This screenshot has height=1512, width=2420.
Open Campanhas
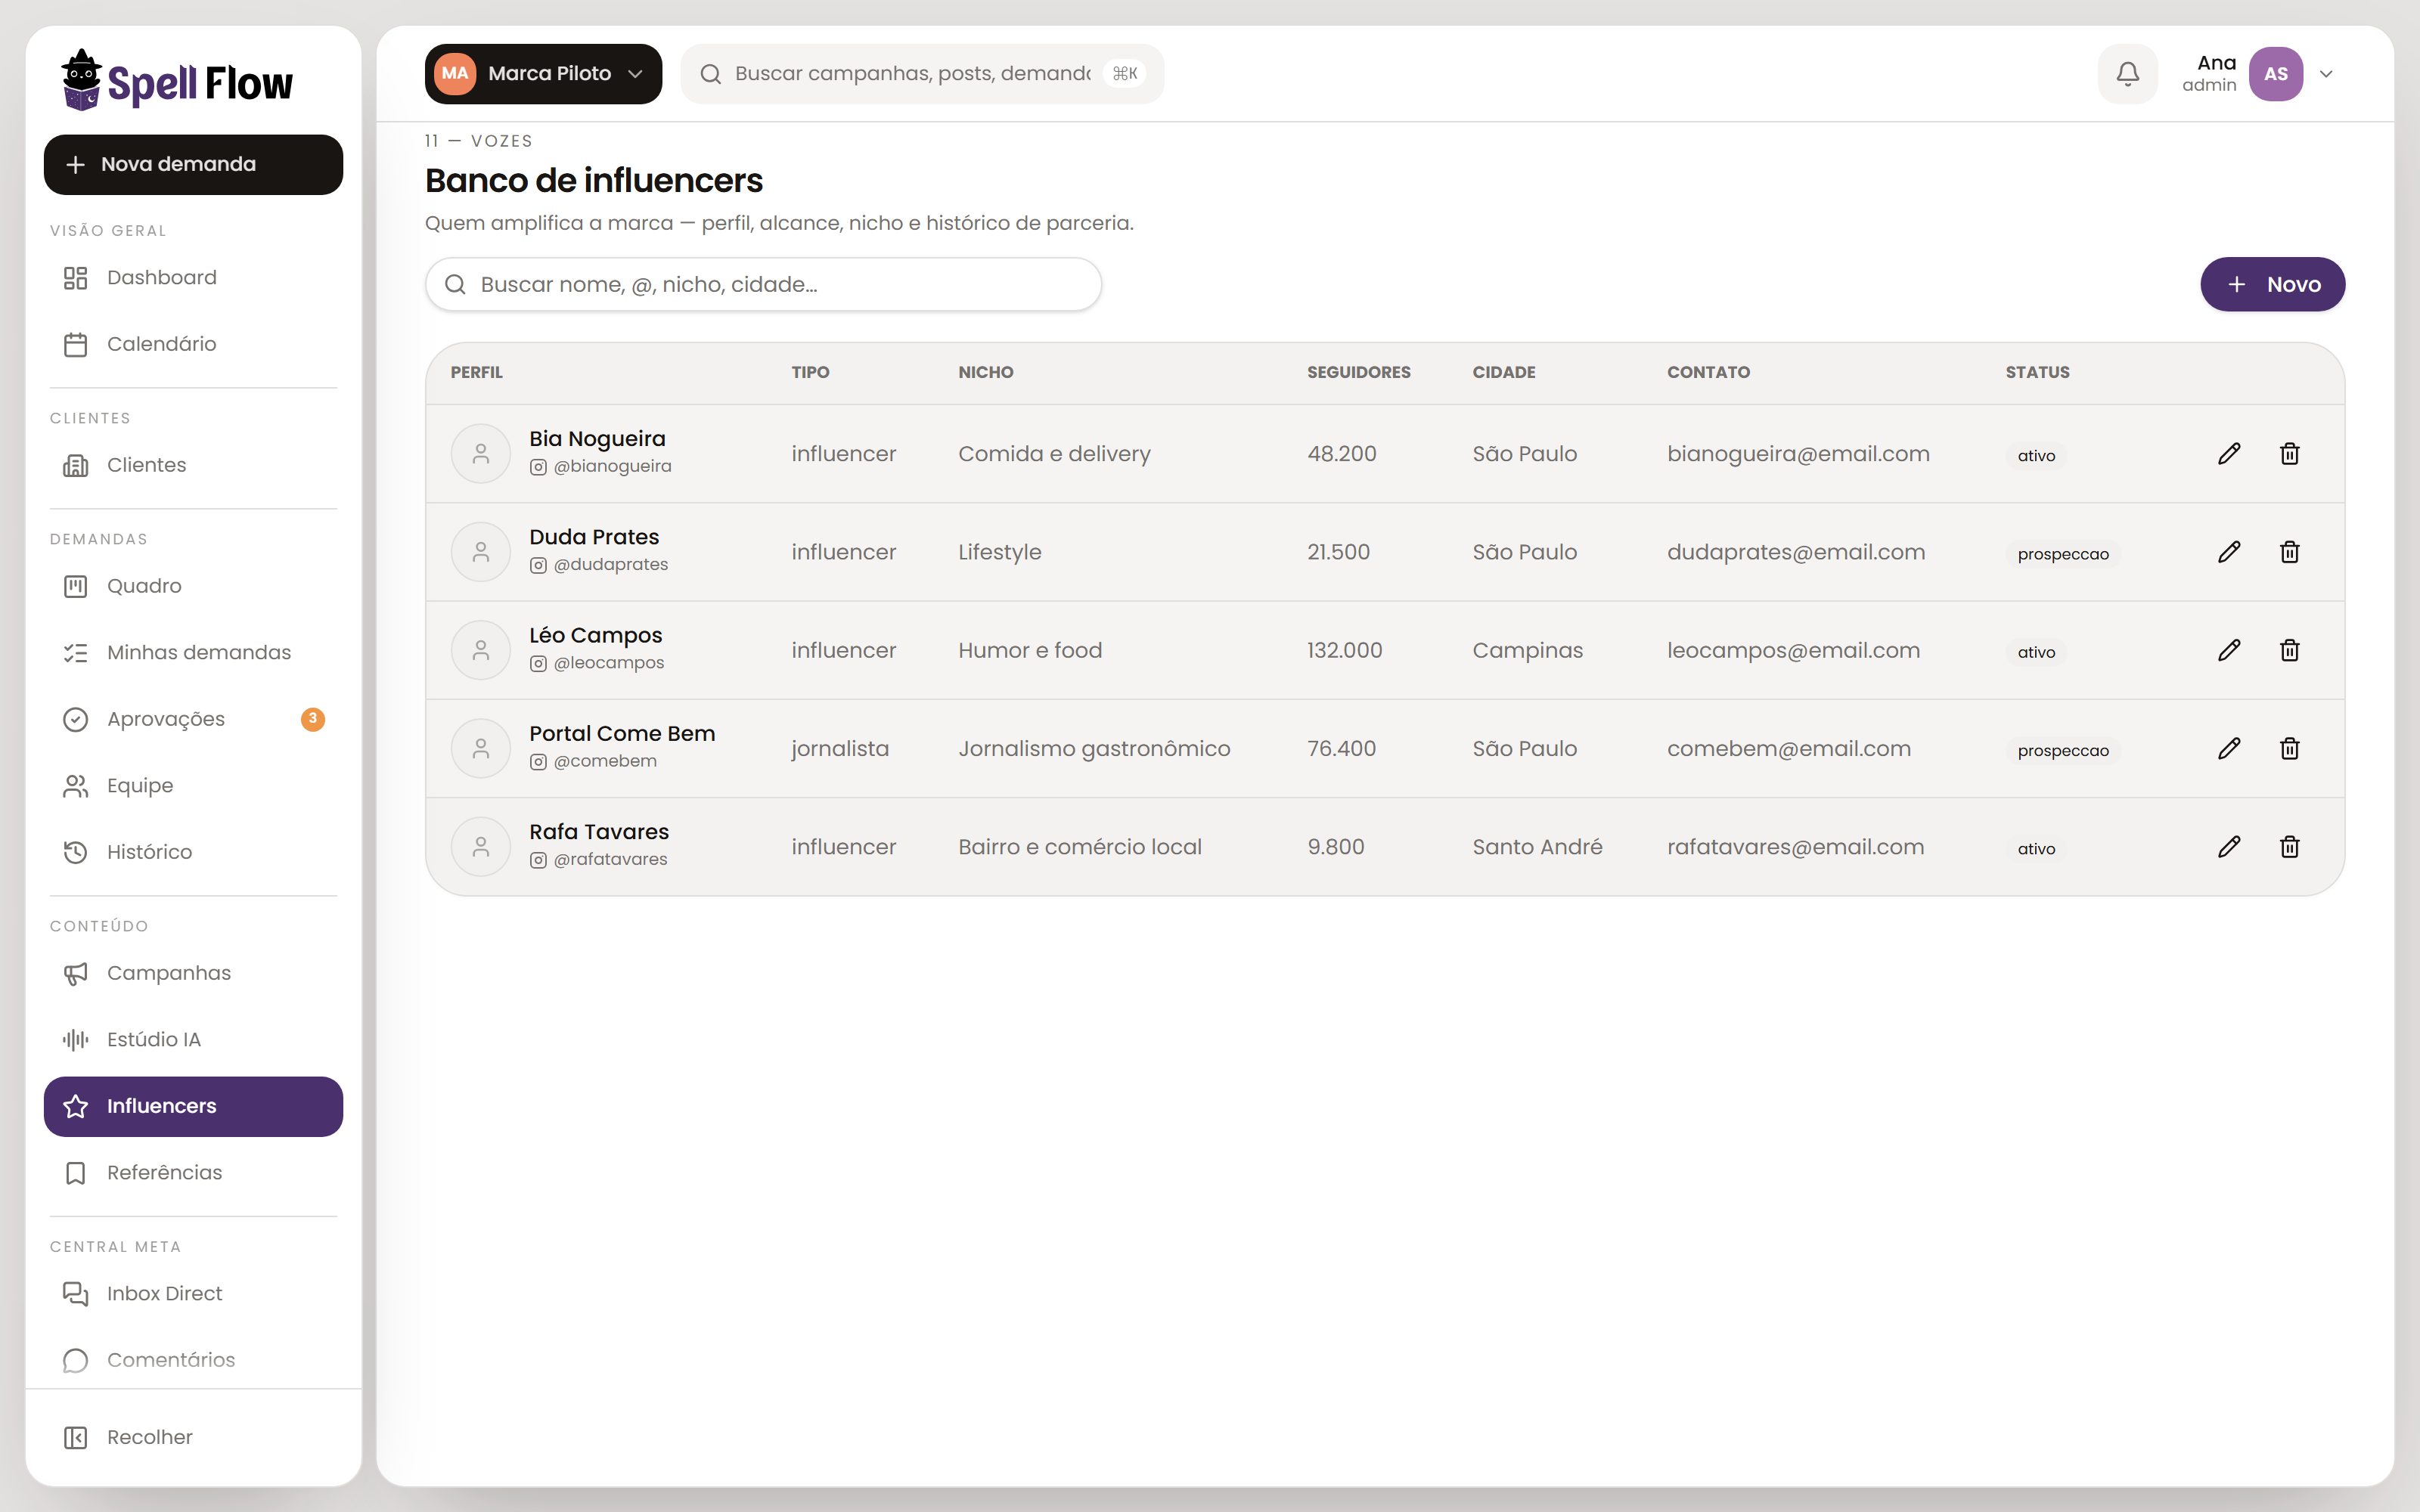pyautogui.click(x=193, y=973)
